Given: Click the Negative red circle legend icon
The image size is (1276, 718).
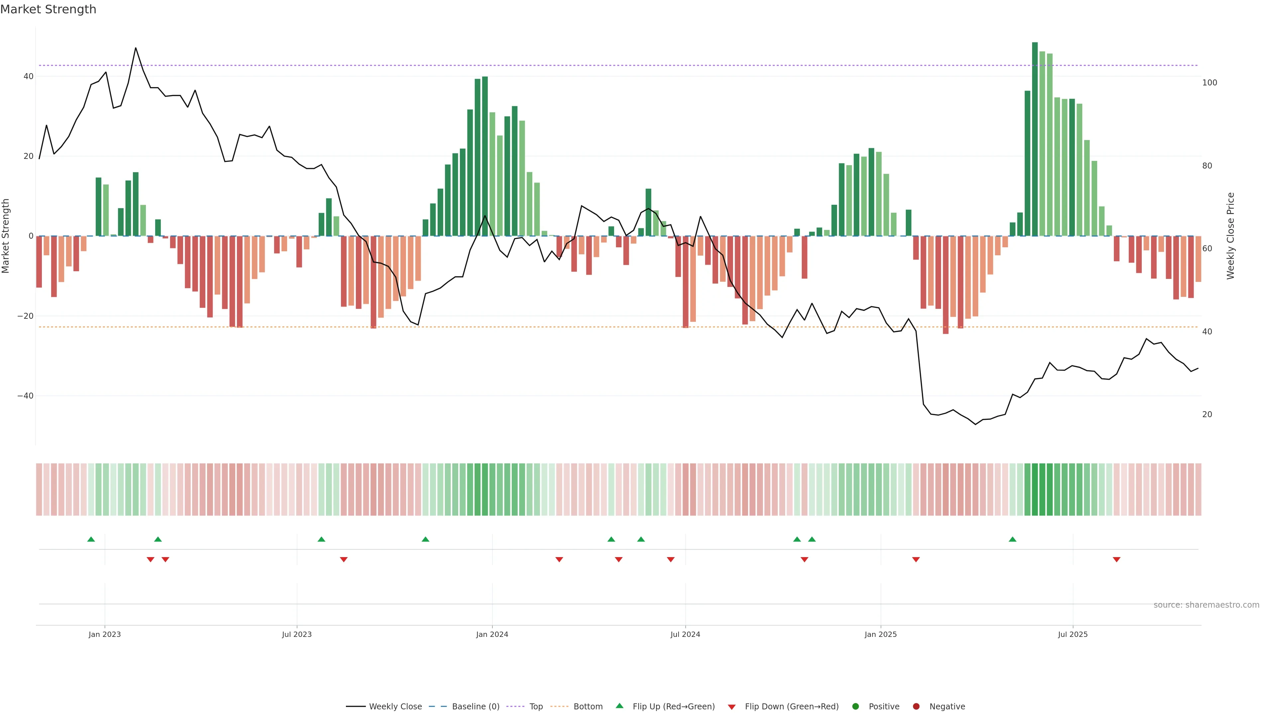Looking at the screenshot, I should pyautogui.click(x=916, y=707).
